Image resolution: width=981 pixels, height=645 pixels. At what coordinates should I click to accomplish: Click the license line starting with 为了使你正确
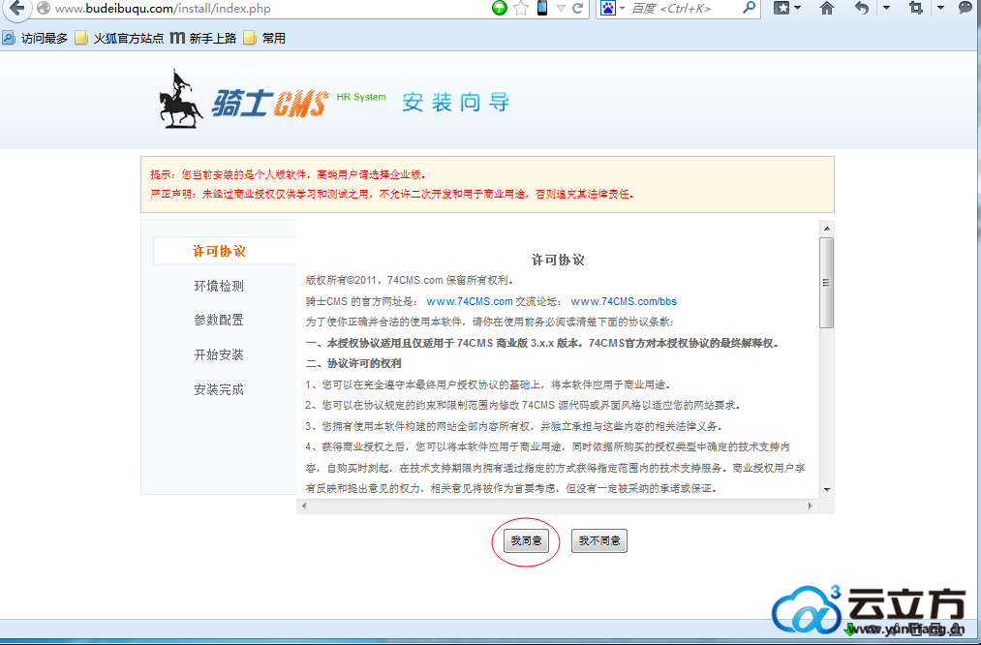pos(490,322)
